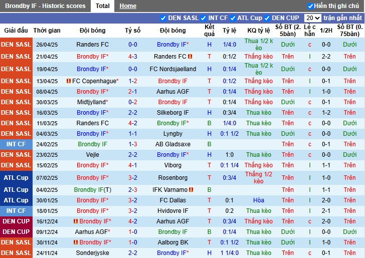
Task: Toggle the Hiển thị ghi chú checkbox
Action: (310, 6)
